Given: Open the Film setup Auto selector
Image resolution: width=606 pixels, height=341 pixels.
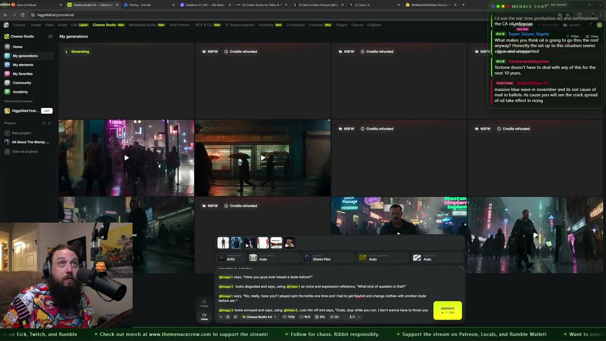Looking at the screenshot, I should (273, 258).
